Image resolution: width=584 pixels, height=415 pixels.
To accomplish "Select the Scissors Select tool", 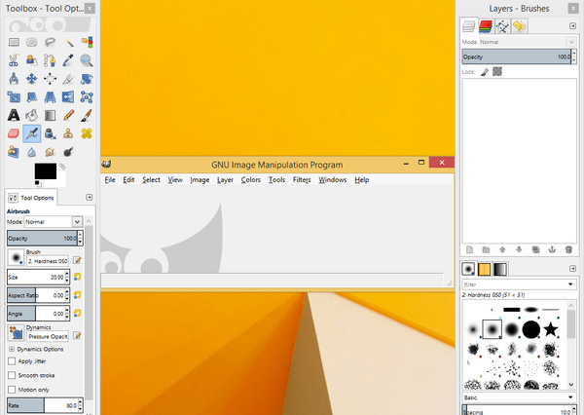I will click(14, 60).
